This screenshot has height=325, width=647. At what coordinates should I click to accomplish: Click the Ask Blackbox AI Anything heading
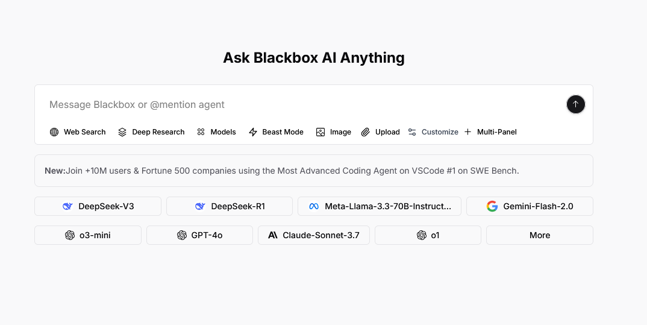point(314,58)
